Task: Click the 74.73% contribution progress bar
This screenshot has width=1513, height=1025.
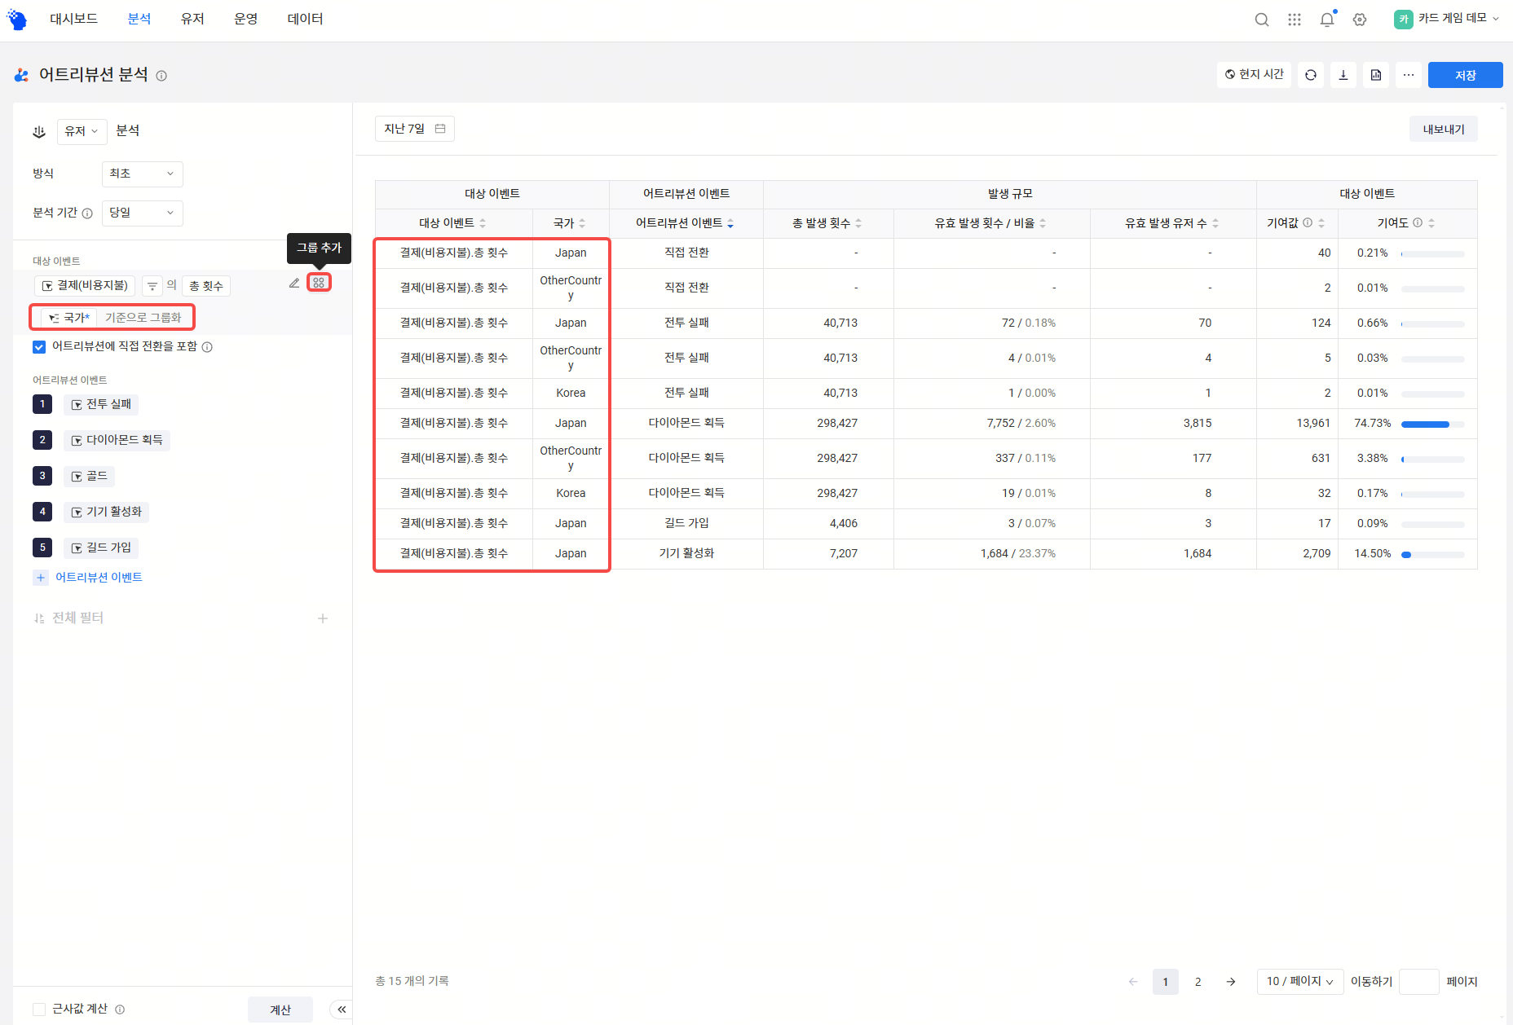Action: point(1432,424)
